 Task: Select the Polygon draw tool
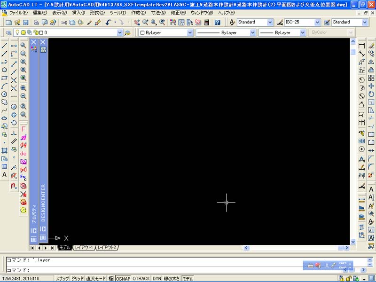tap(4, 70)
